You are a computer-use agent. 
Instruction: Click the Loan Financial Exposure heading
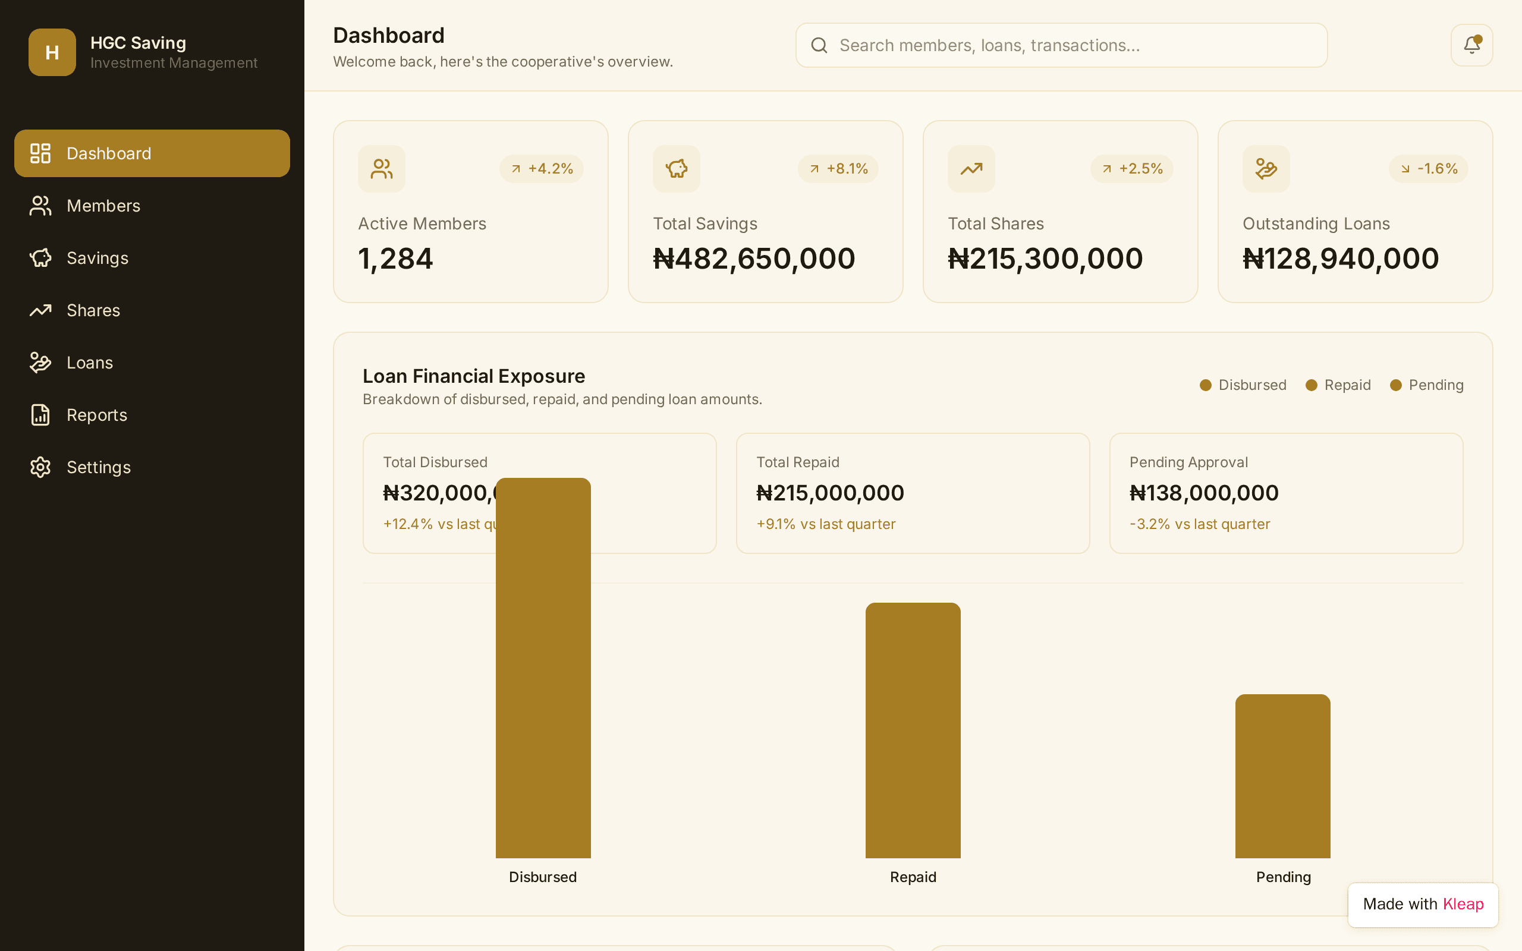(474, 376)
